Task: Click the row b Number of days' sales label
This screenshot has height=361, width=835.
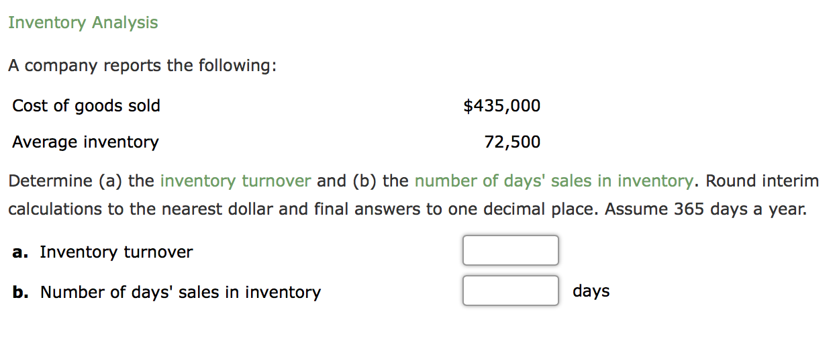Action: point(181,293)
